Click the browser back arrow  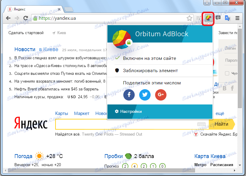(x=8, y=18)
